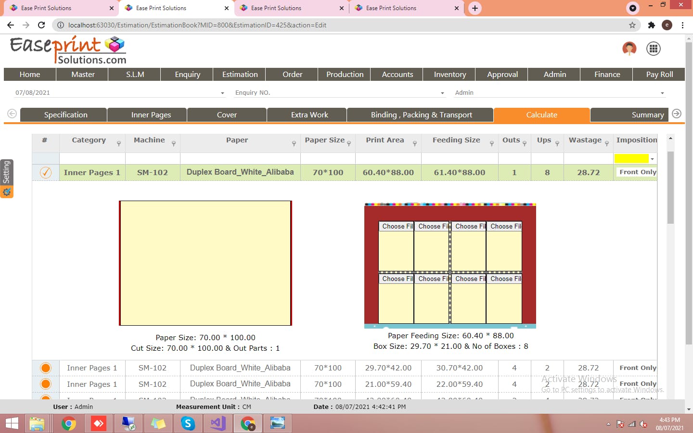This screenshot has width=693, height=433.
Task: Reload the page
Action: click(41, 25)
